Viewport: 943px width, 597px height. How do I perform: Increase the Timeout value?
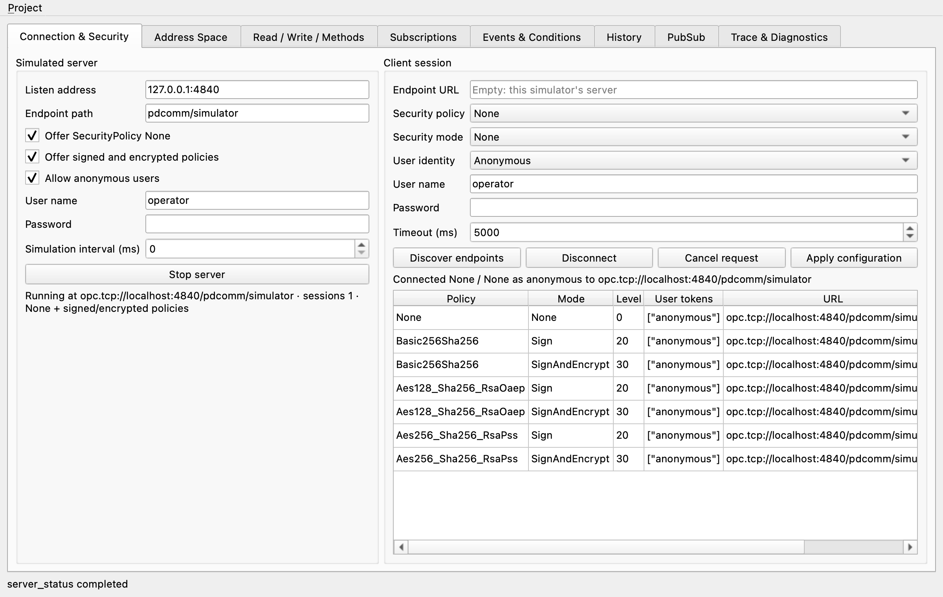[910, 228]
